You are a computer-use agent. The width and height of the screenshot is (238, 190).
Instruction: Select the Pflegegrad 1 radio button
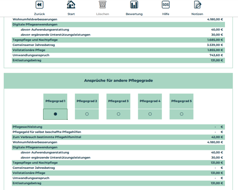point(55,114)
